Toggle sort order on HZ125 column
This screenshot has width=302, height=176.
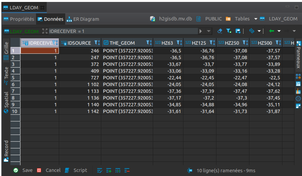[214, 42]
